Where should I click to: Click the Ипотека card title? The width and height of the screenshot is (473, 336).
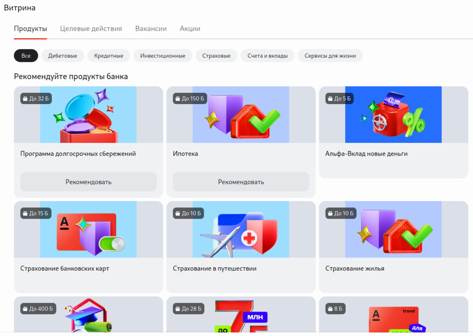pyautogui.click(x=186, y=154)
